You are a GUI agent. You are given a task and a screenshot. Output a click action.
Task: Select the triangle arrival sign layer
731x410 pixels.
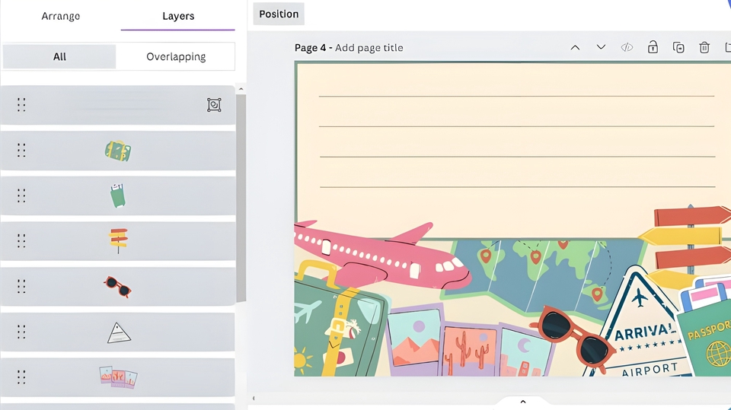click(x=119, y=332)
